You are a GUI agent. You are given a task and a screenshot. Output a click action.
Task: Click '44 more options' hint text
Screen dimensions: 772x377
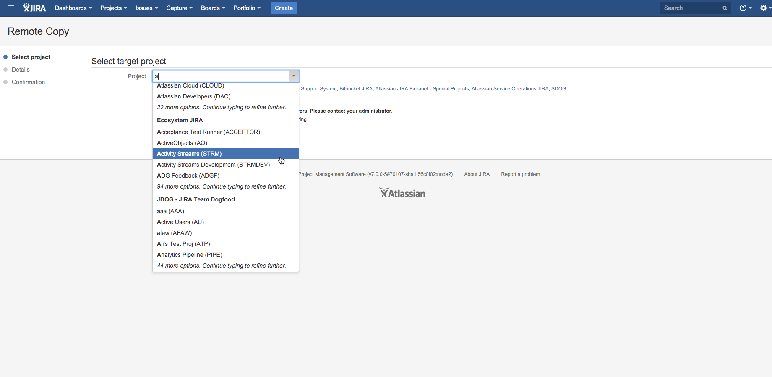click(222, 266)
